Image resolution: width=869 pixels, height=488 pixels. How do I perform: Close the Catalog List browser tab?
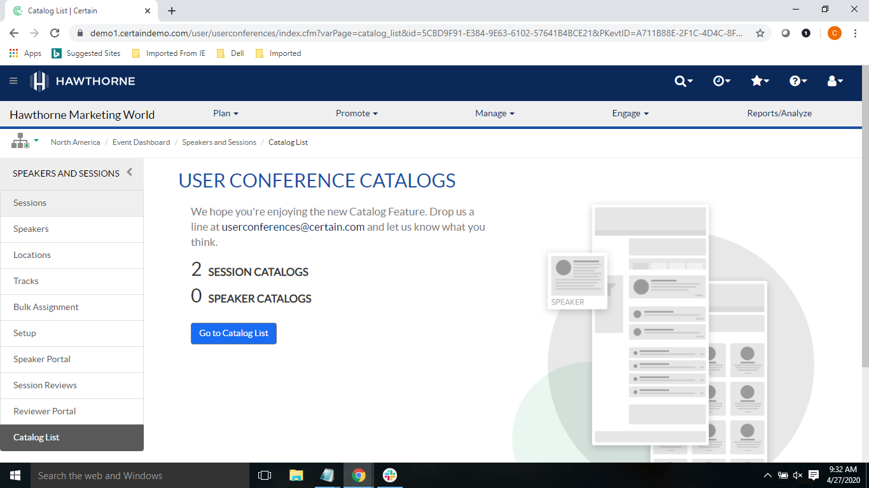click(x=148, y=11)
